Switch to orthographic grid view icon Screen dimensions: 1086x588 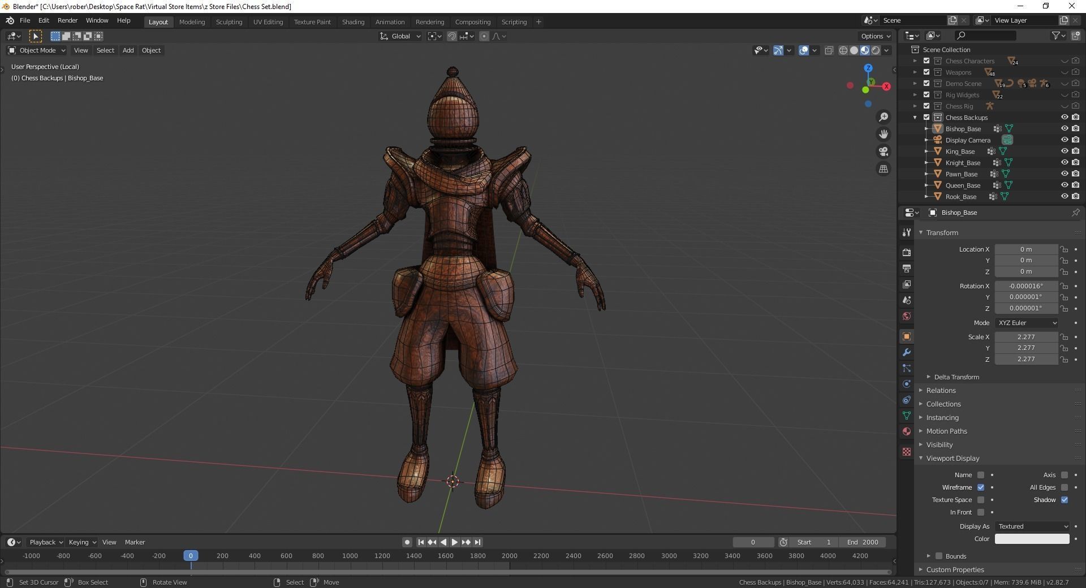883,169
